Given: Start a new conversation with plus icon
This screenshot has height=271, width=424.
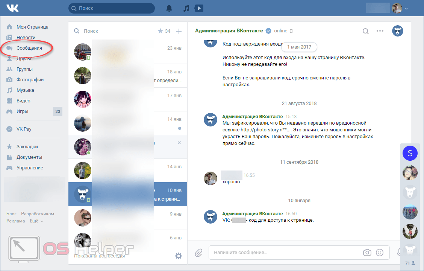Looking at the screenshot, I should [179, 31].
